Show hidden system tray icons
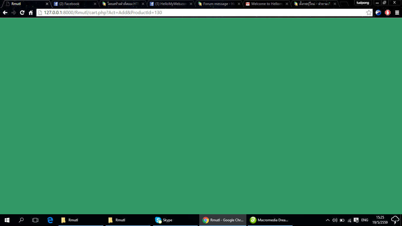This screenshot has height=226, width=402. (328, 220)
